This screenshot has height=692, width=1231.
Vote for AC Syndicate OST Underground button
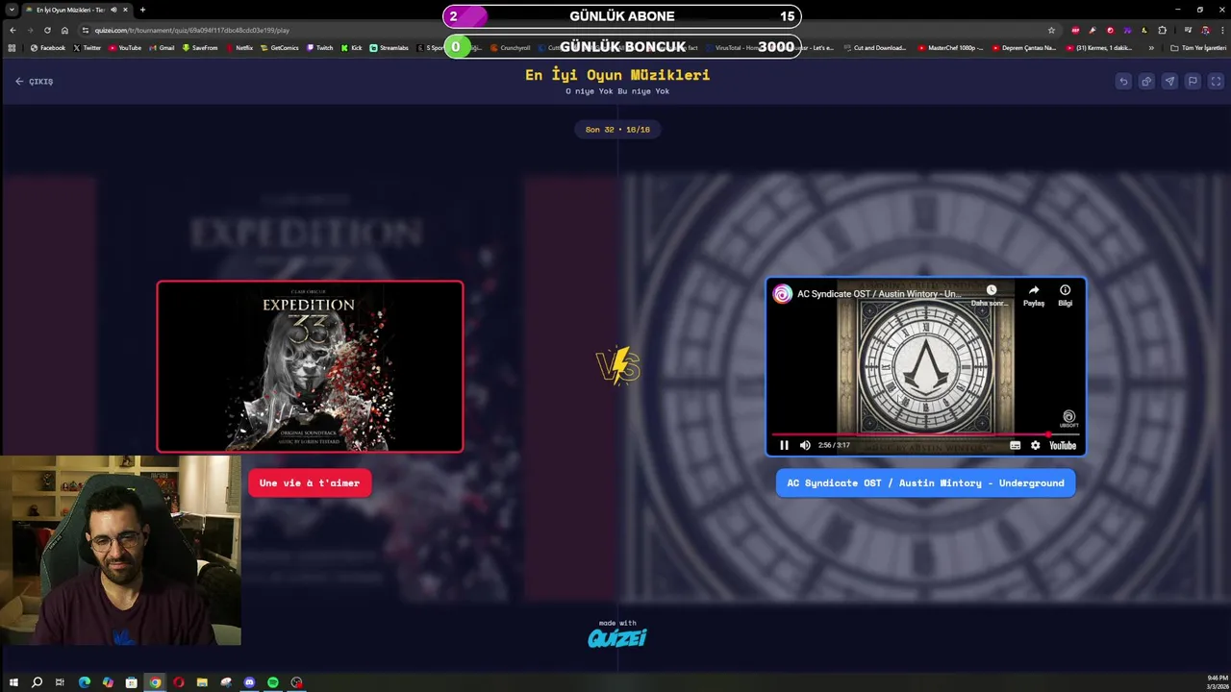[925, 482]
